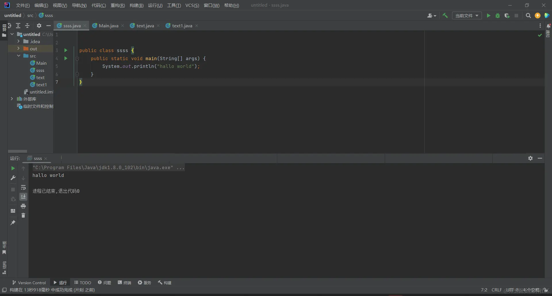Expand the out folder

pos(18,49)
